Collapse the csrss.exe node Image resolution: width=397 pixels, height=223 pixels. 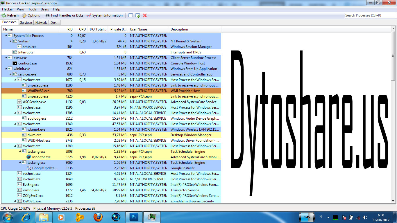[6, 58]
